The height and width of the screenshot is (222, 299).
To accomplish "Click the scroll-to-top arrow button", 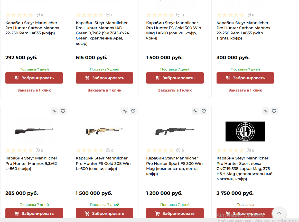I will click(x=279, y=213).
